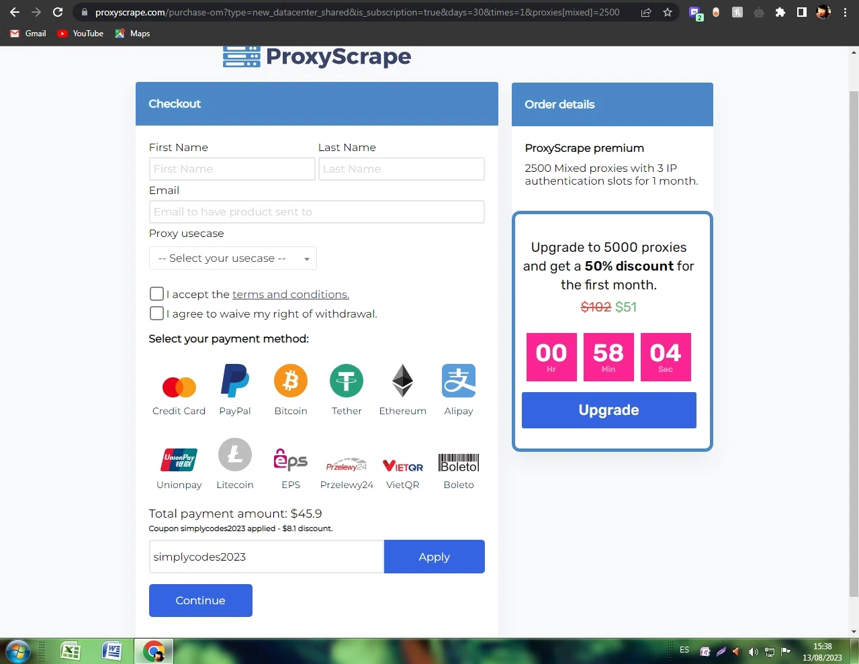Reload the page in browser

[58, 12]
